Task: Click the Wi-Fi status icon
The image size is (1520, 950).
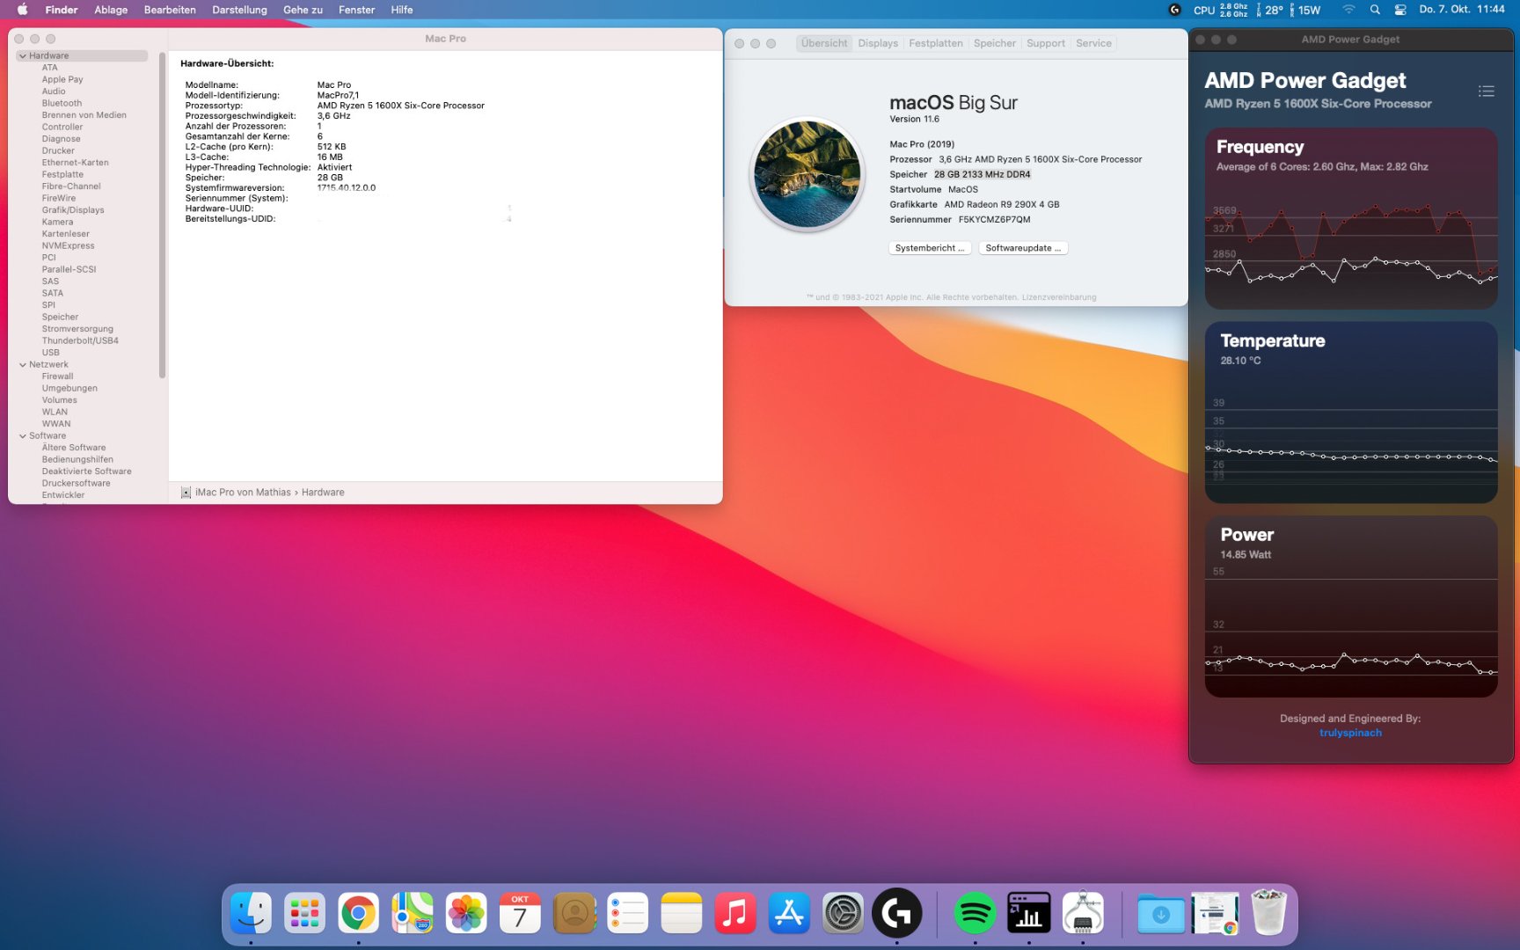Action: (x=1348, y=10)
